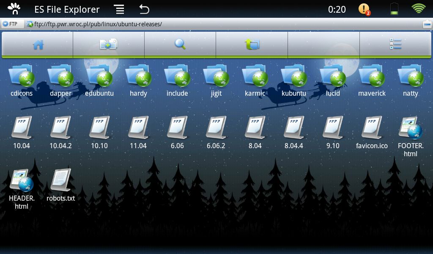433x254 pixels.
Task: Open the cdicons folder
Action: tap(22, 80)
